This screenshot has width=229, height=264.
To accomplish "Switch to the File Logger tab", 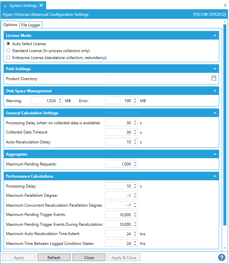I will pyautogui.click(x=31, y=25).
